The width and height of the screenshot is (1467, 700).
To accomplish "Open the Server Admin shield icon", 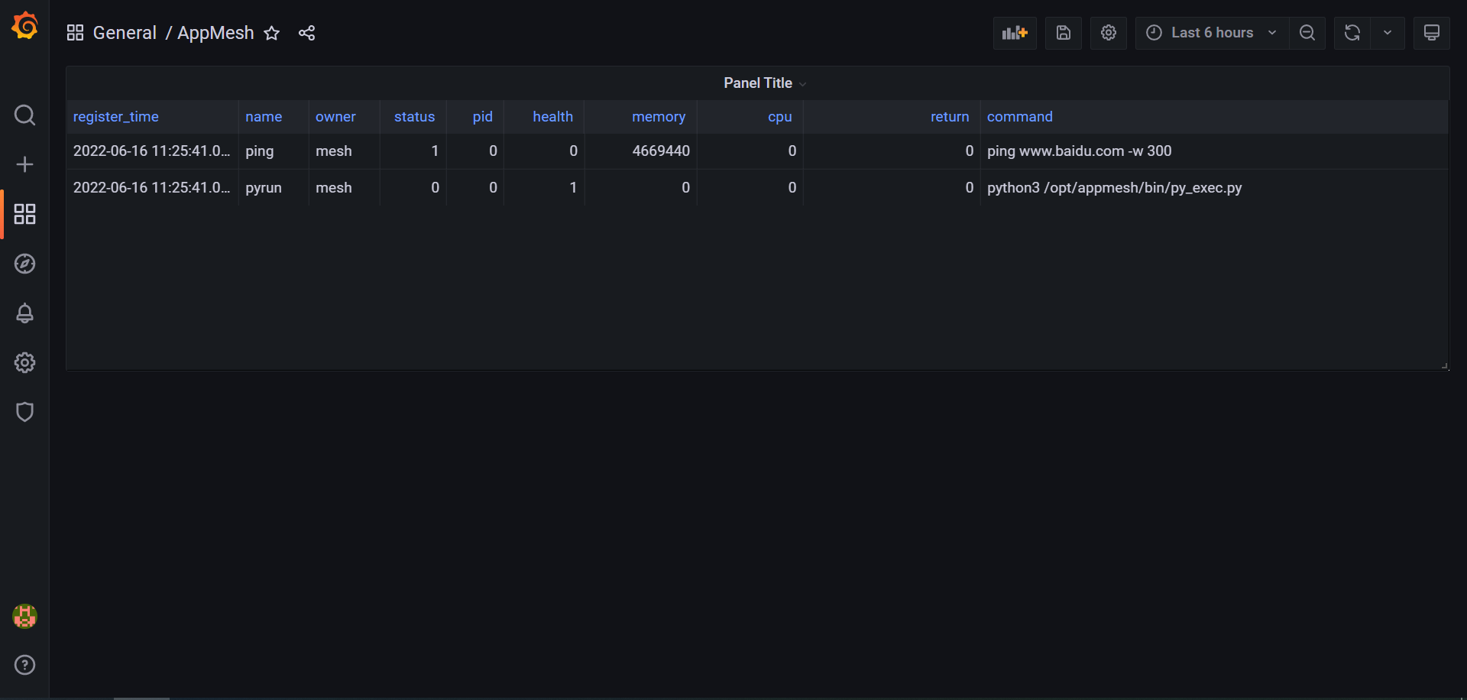I will (24, 412).
